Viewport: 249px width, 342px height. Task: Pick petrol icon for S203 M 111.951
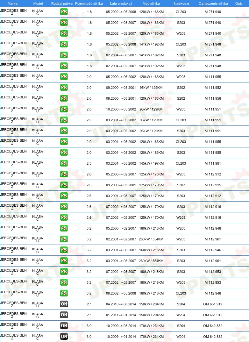click(64, 131)
